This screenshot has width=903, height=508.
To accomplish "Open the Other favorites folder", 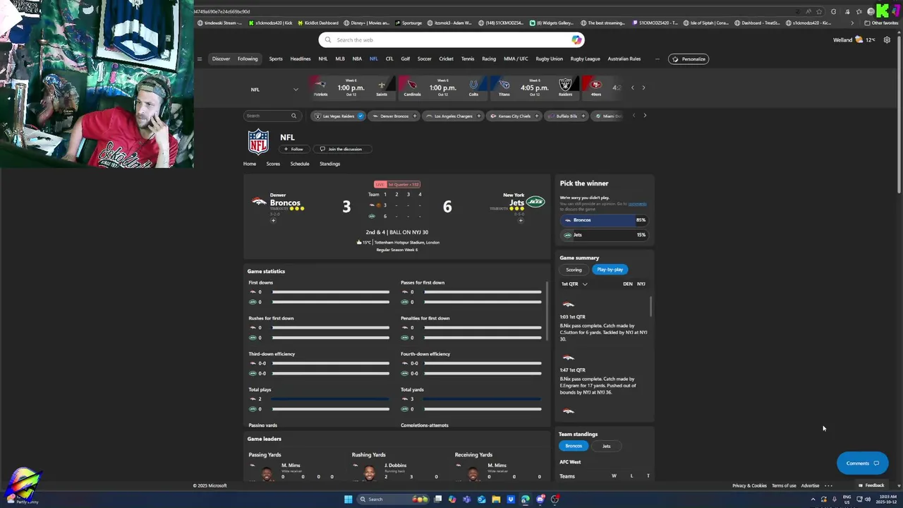I will [x=881, y=23].
